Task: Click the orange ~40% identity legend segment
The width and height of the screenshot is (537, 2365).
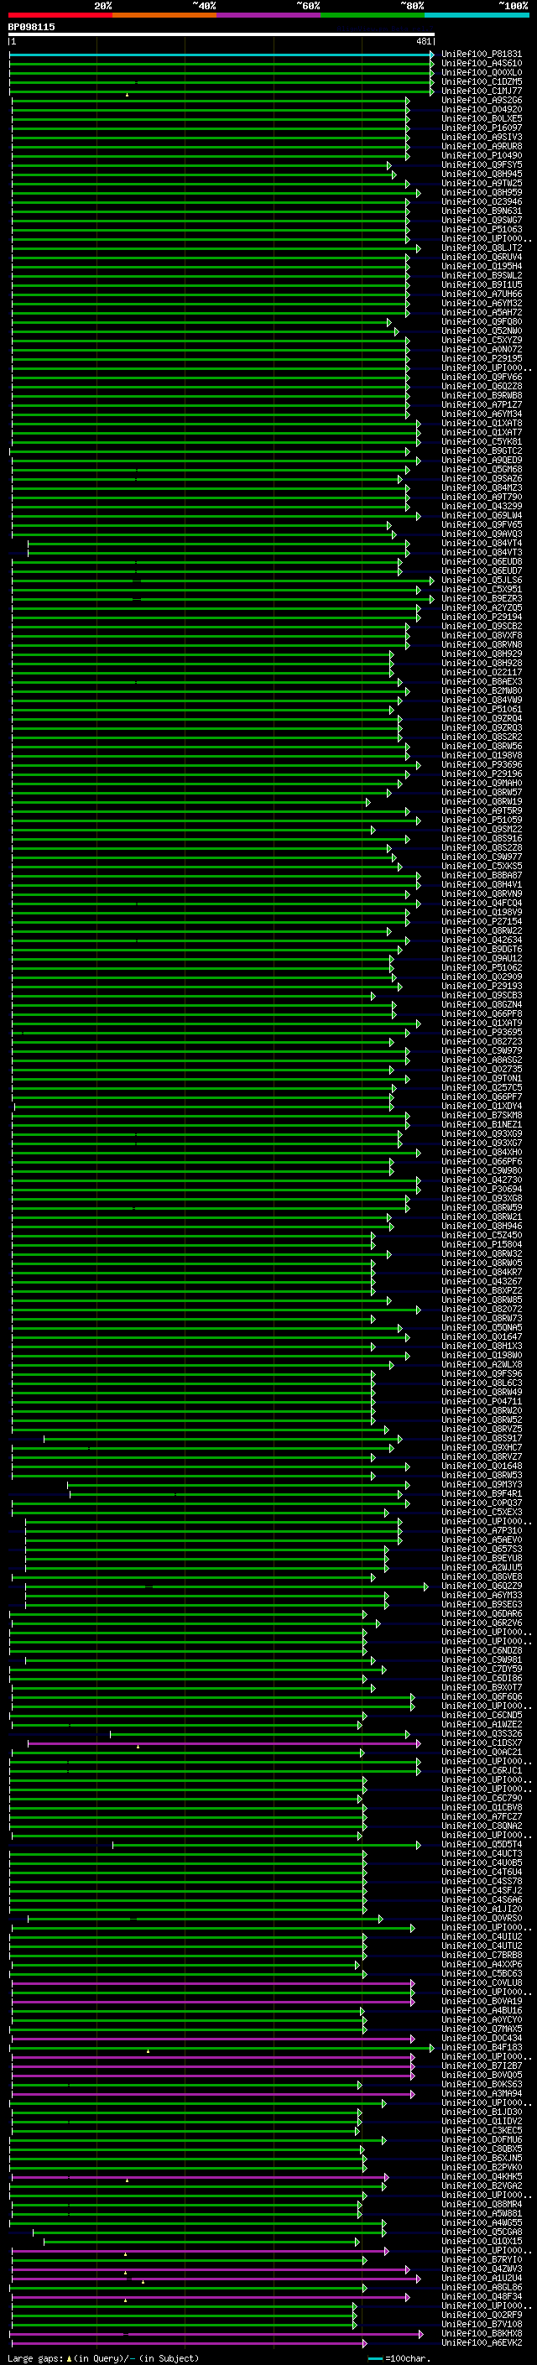Action: tap(164, 15)
